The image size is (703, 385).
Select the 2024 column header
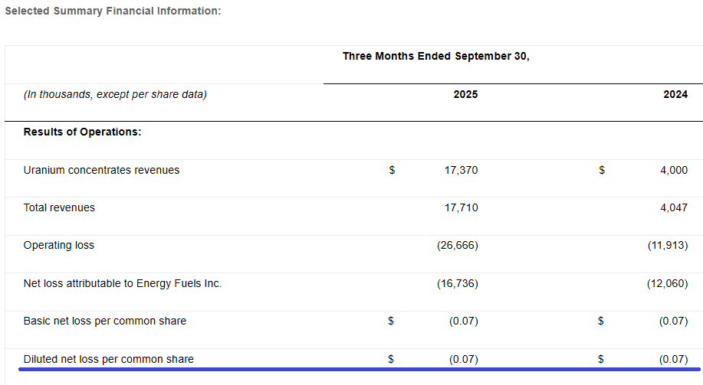coord(675,94)
